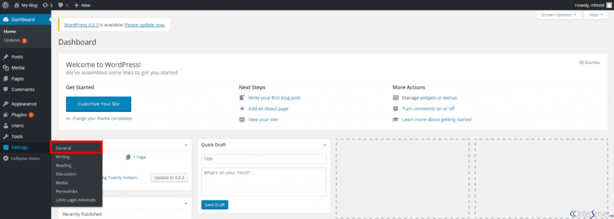This screenshot has width=614, height=219.
Task: Click the Customize Your Site button
Action: click(99, 104)
